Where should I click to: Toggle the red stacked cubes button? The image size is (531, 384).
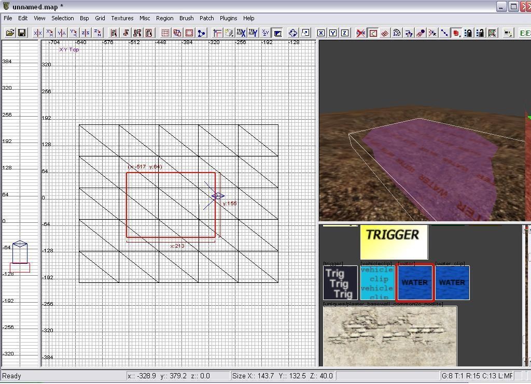(x=456, y=33)
